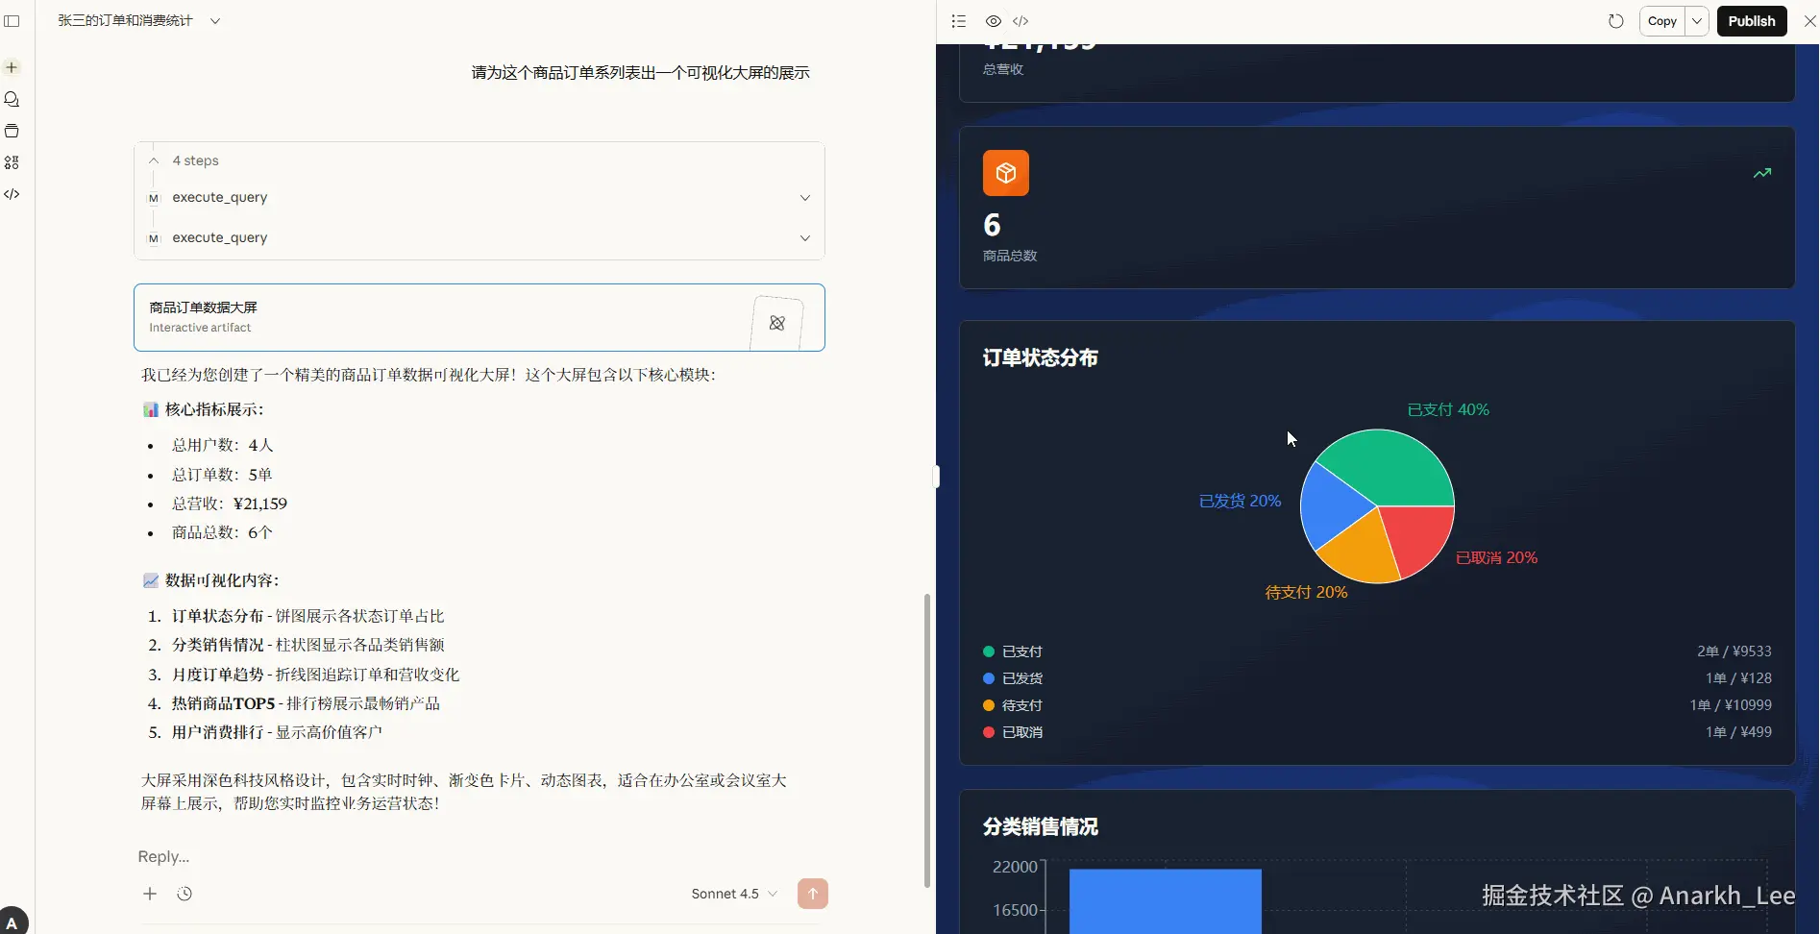Click the 1单 / ¥128 legend value
The height and width of the screenshot is (934, 1820).
tap(1738, 678)
